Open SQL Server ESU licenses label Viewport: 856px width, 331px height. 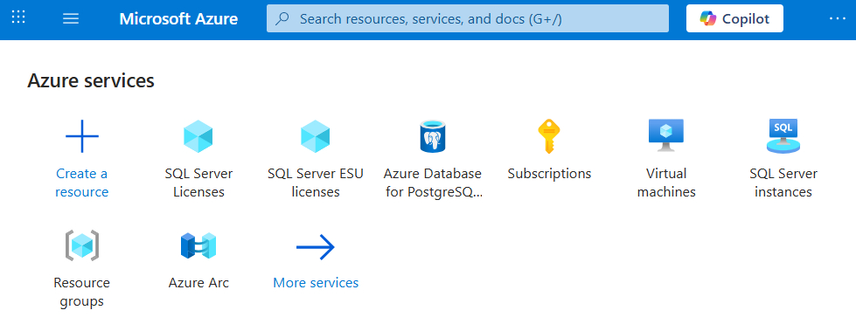(316, 183)
